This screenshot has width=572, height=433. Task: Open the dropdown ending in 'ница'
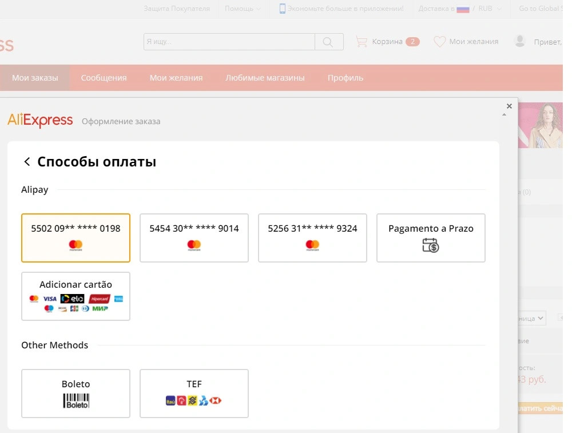coord(531,319)
